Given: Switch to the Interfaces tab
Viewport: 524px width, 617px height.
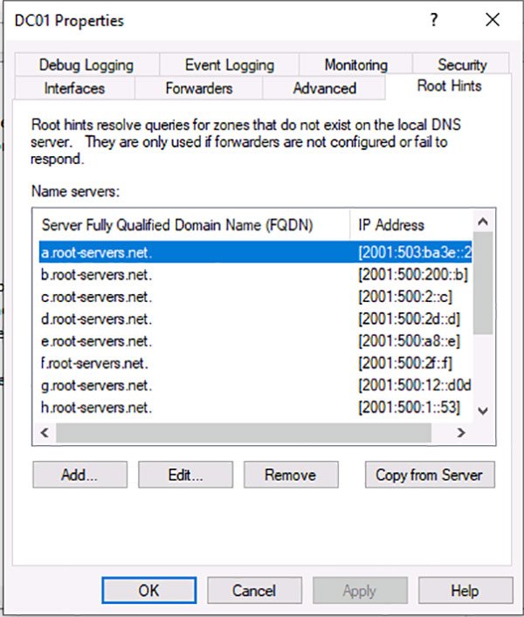Looking at the screenshot, I should 74,88.
